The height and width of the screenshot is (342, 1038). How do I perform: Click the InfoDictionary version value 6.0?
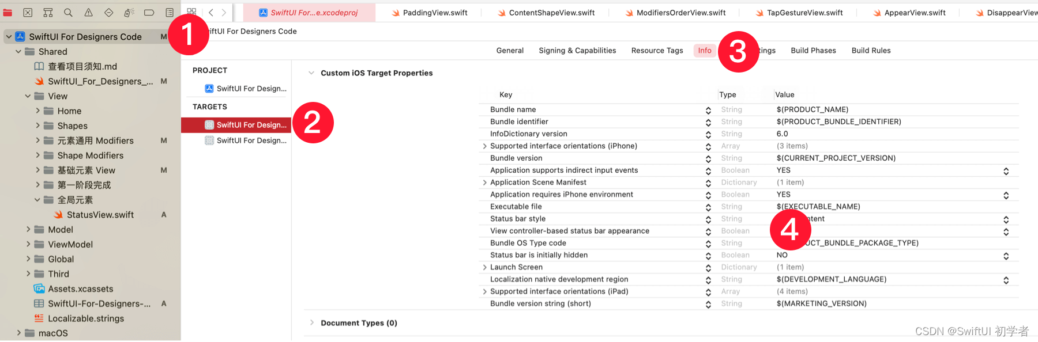coord(782,134)
